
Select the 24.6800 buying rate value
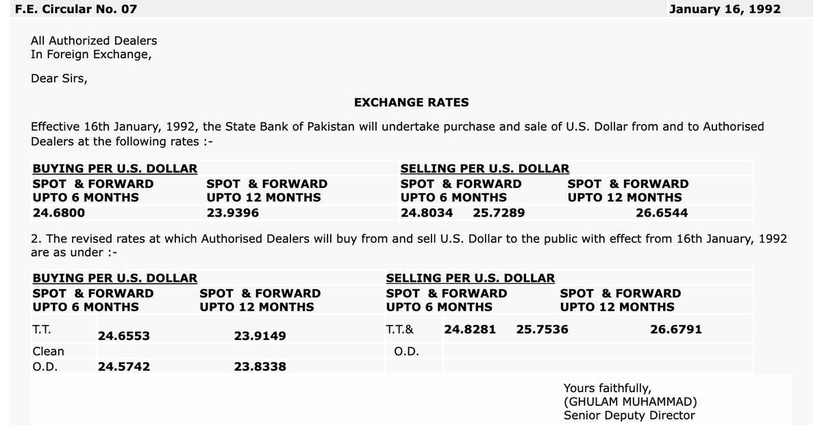tap(59, 212)
